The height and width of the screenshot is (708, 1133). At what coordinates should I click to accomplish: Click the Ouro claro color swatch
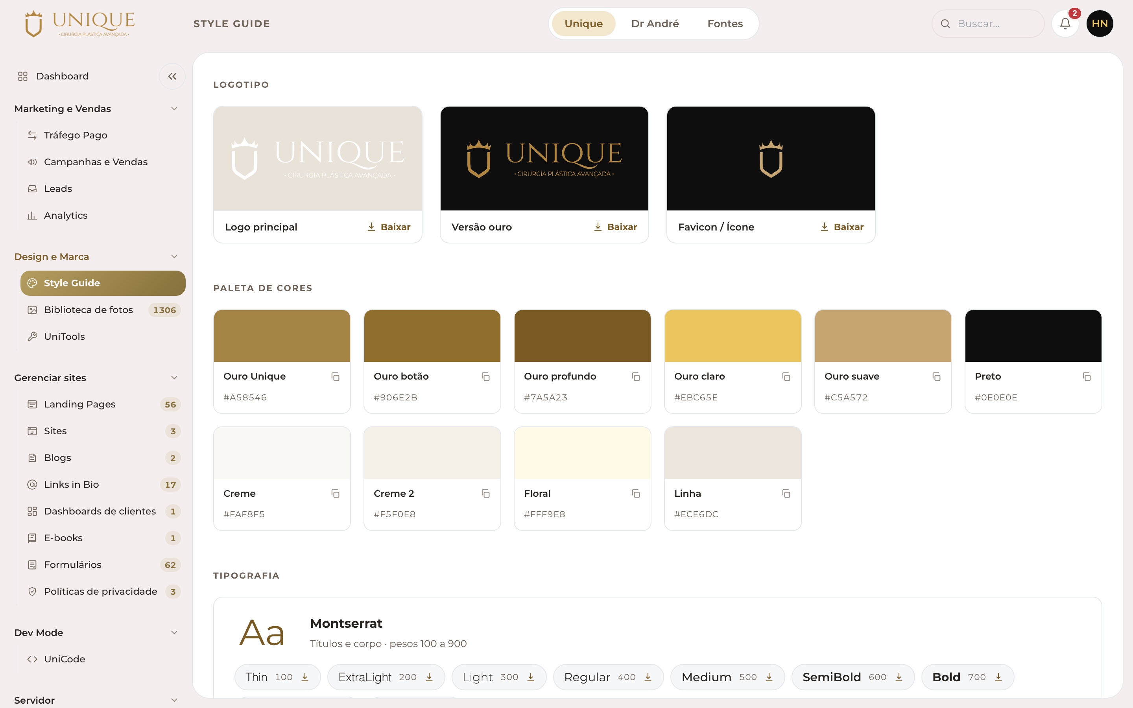click(x=733, y=336)
